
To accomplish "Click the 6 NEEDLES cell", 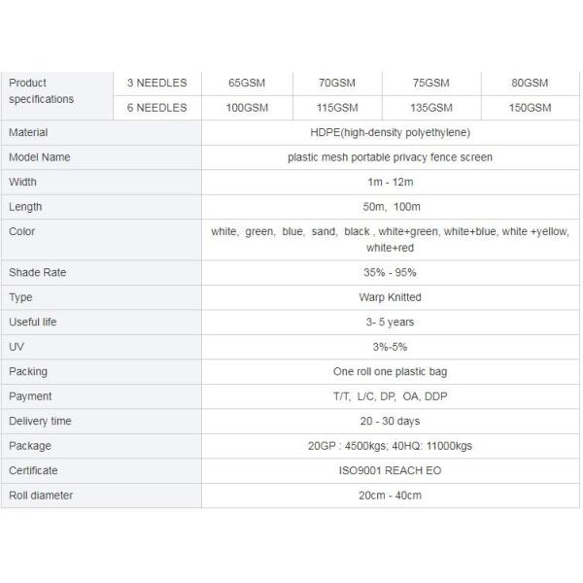I will (156, 108).
